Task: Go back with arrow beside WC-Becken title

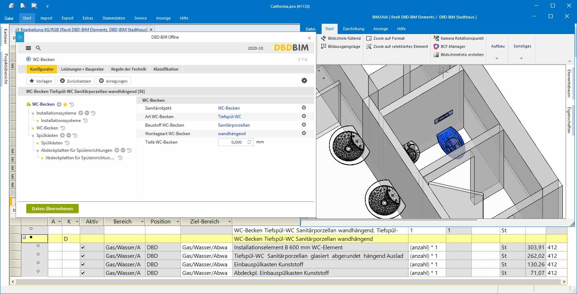Action: (x=29, y=59)
